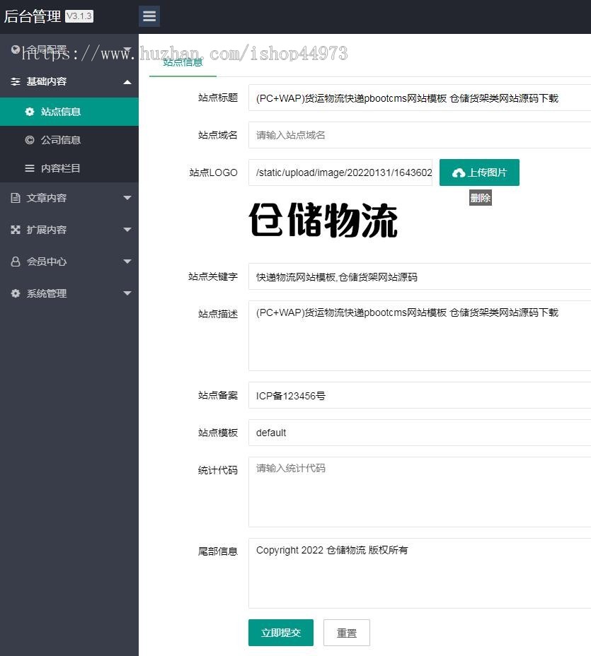Click the 站点标题 label text
Screen dimensions: 591x656
coord(218,98)
